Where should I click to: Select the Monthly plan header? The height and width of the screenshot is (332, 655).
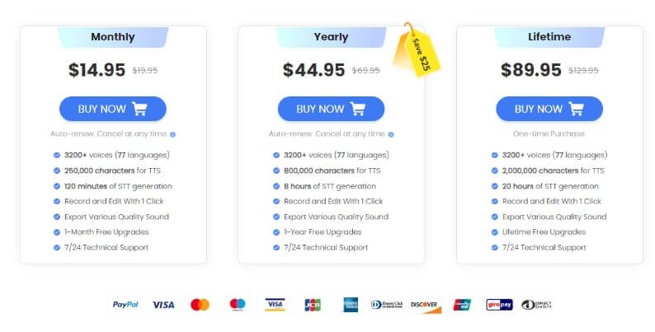pos(113,37)
